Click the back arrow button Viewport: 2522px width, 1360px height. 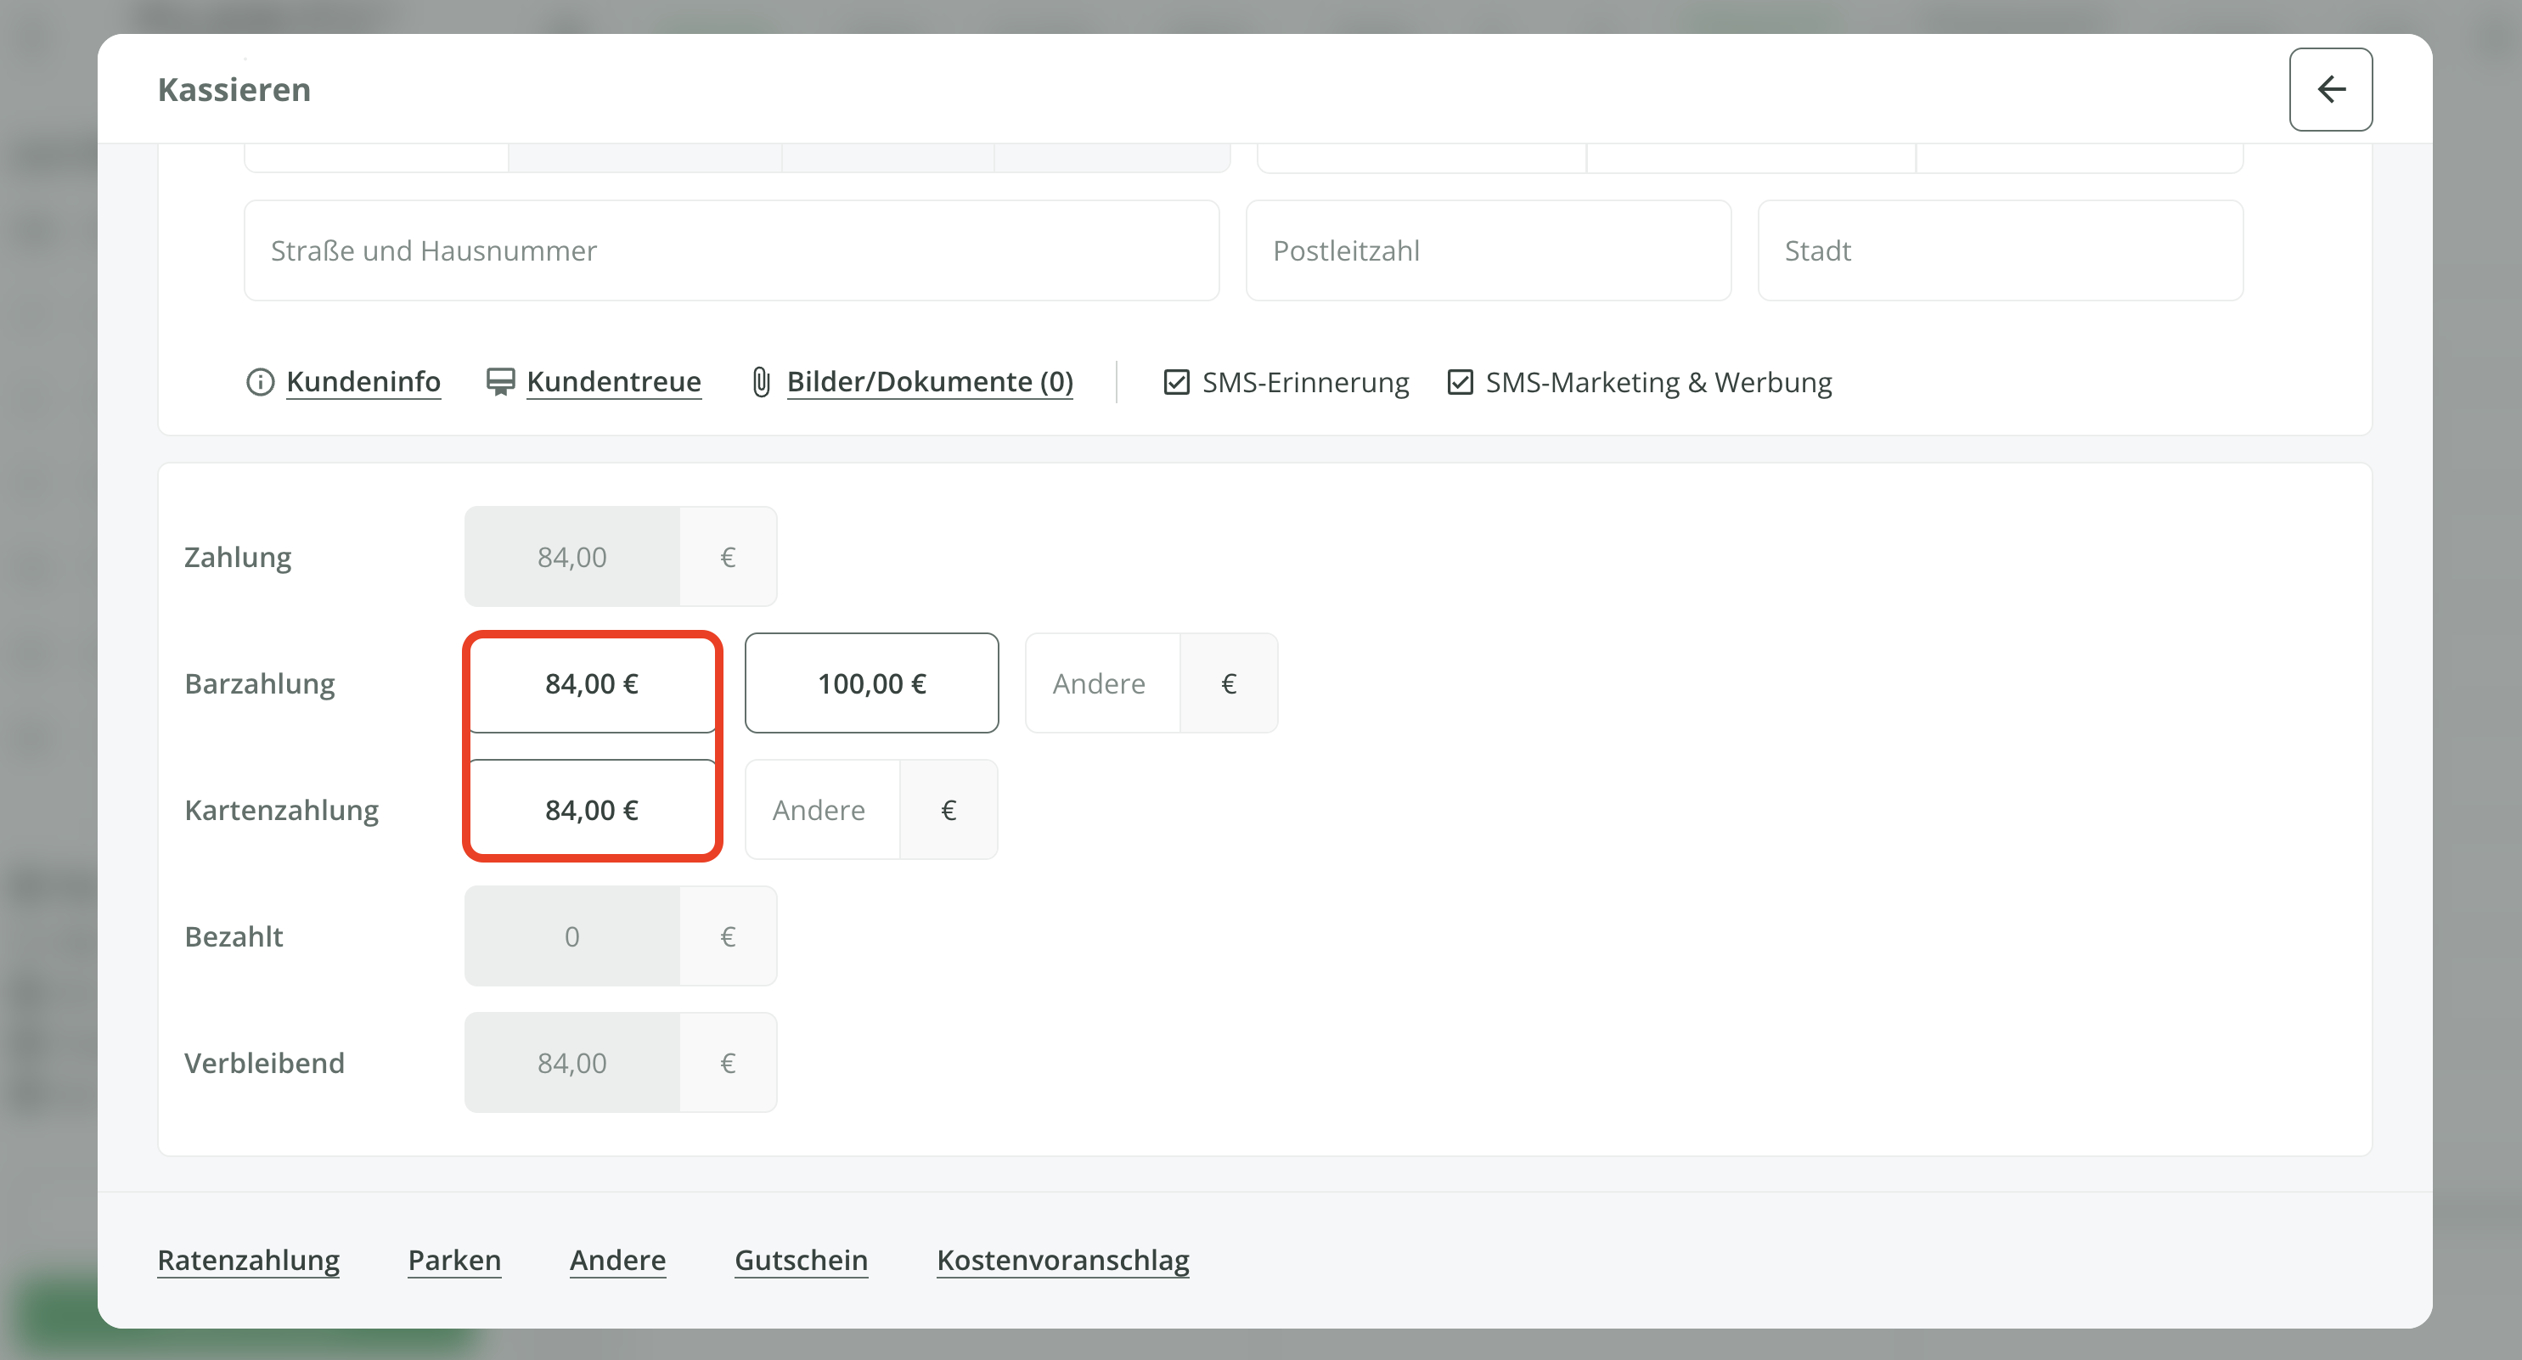point(2329,89)
